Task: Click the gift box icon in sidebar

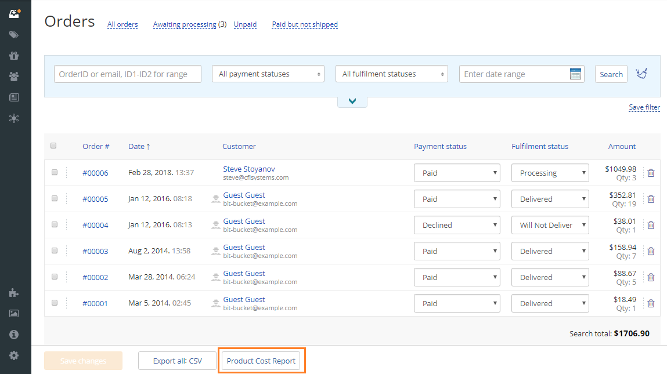Action: click(14, 56)
